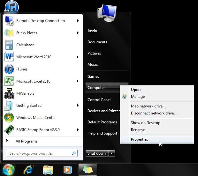The height and width of the screenshot is (176, 198).
Task: Click Computer in the Start menu
Action: point(103,88)
